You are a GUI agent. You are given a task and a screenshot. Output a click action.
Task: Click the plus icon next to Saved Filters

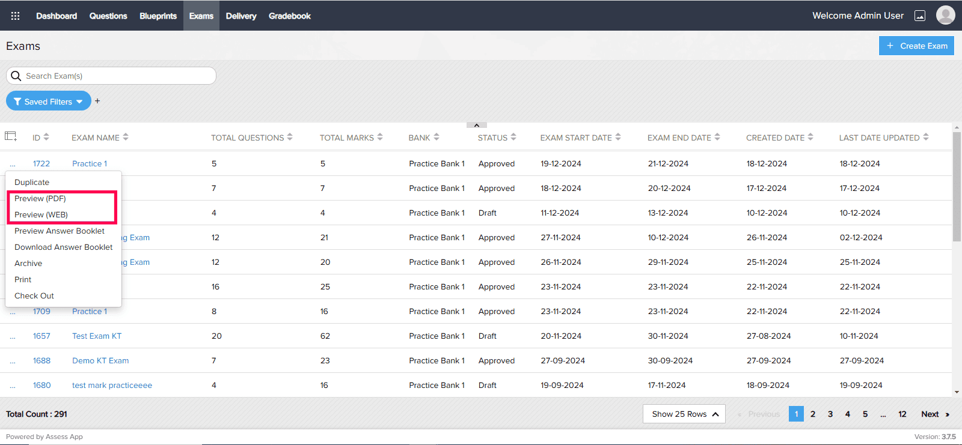click(97, 101)
